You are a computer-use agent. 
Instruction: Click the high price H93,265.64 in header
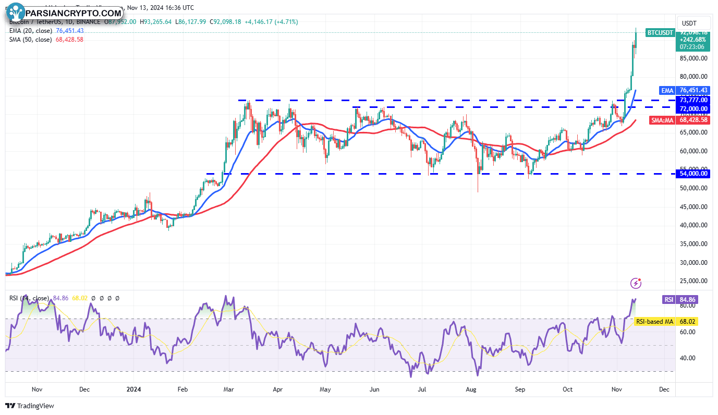click(157, 22)
